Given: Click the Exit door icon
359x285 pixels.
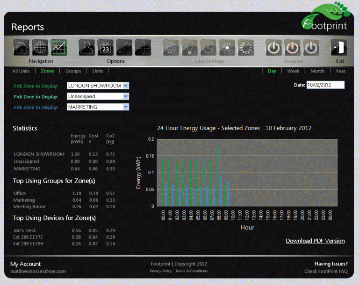Looking at the screenshot, I should [x=338, y=48].
